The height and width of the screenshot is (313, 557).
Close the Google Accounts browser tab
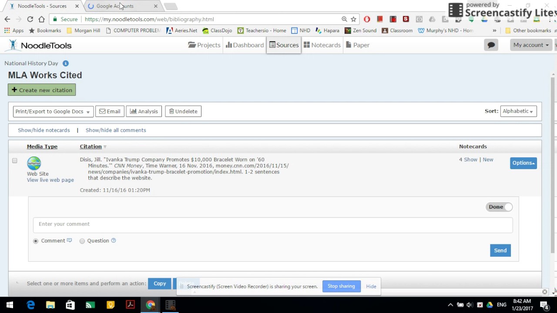tap(155, 6)
